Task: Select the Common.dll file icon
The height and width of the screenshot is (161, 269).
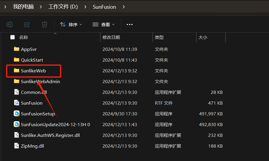Action: click(x=17, y=92)
